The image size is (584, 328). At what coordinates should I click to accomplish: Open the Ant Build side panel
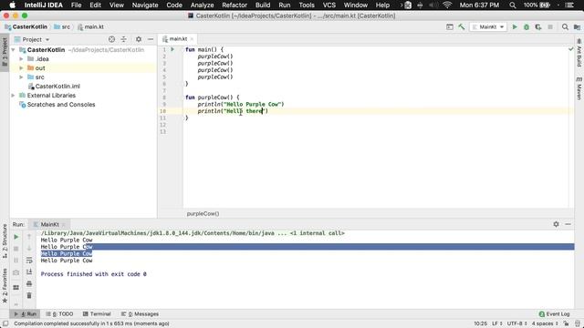click(x=579, y=54)
